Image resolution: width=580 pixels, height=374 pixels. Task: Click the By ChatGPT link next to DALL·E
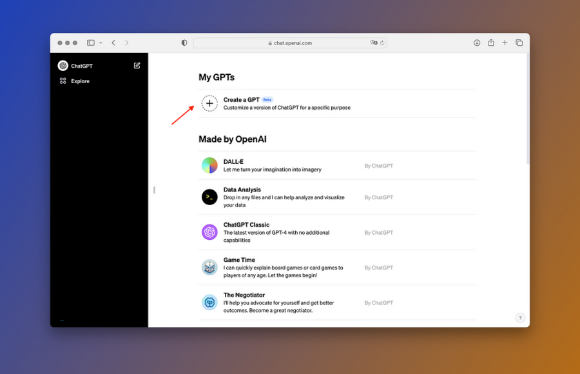click(378, 166)
